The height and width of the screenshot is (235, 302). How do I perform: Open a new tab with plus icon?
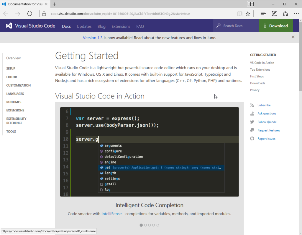[x=55, y=4]
